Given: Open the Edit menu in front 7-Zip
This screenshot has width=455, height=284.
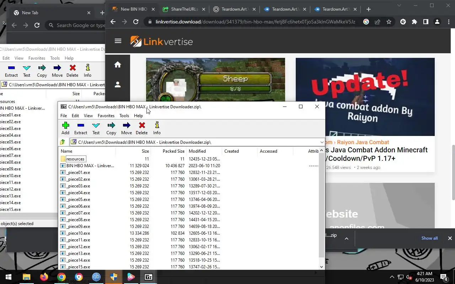Looking at the screenshot, I should pos(75,115).
